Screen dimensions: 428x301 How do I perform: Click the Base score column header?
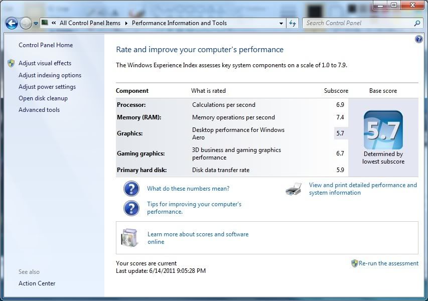click(x=383, y=91)
